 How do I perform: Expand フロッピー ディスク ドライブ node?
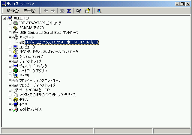(10, 85)
